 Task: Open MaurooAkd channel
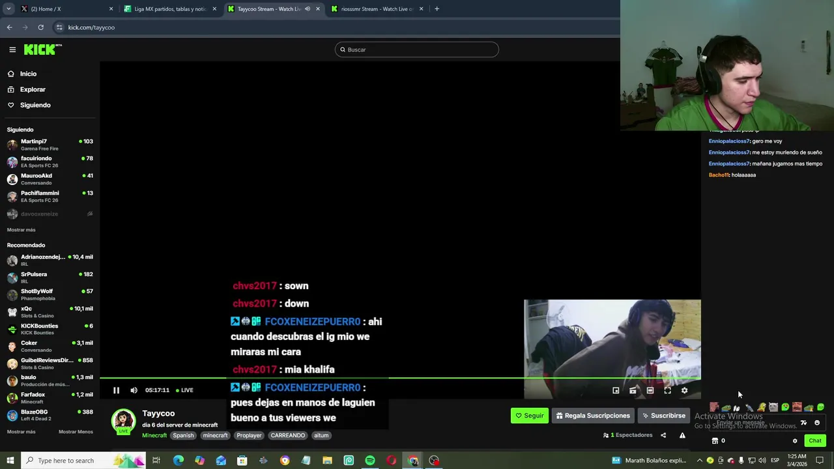tap(50, 179)
